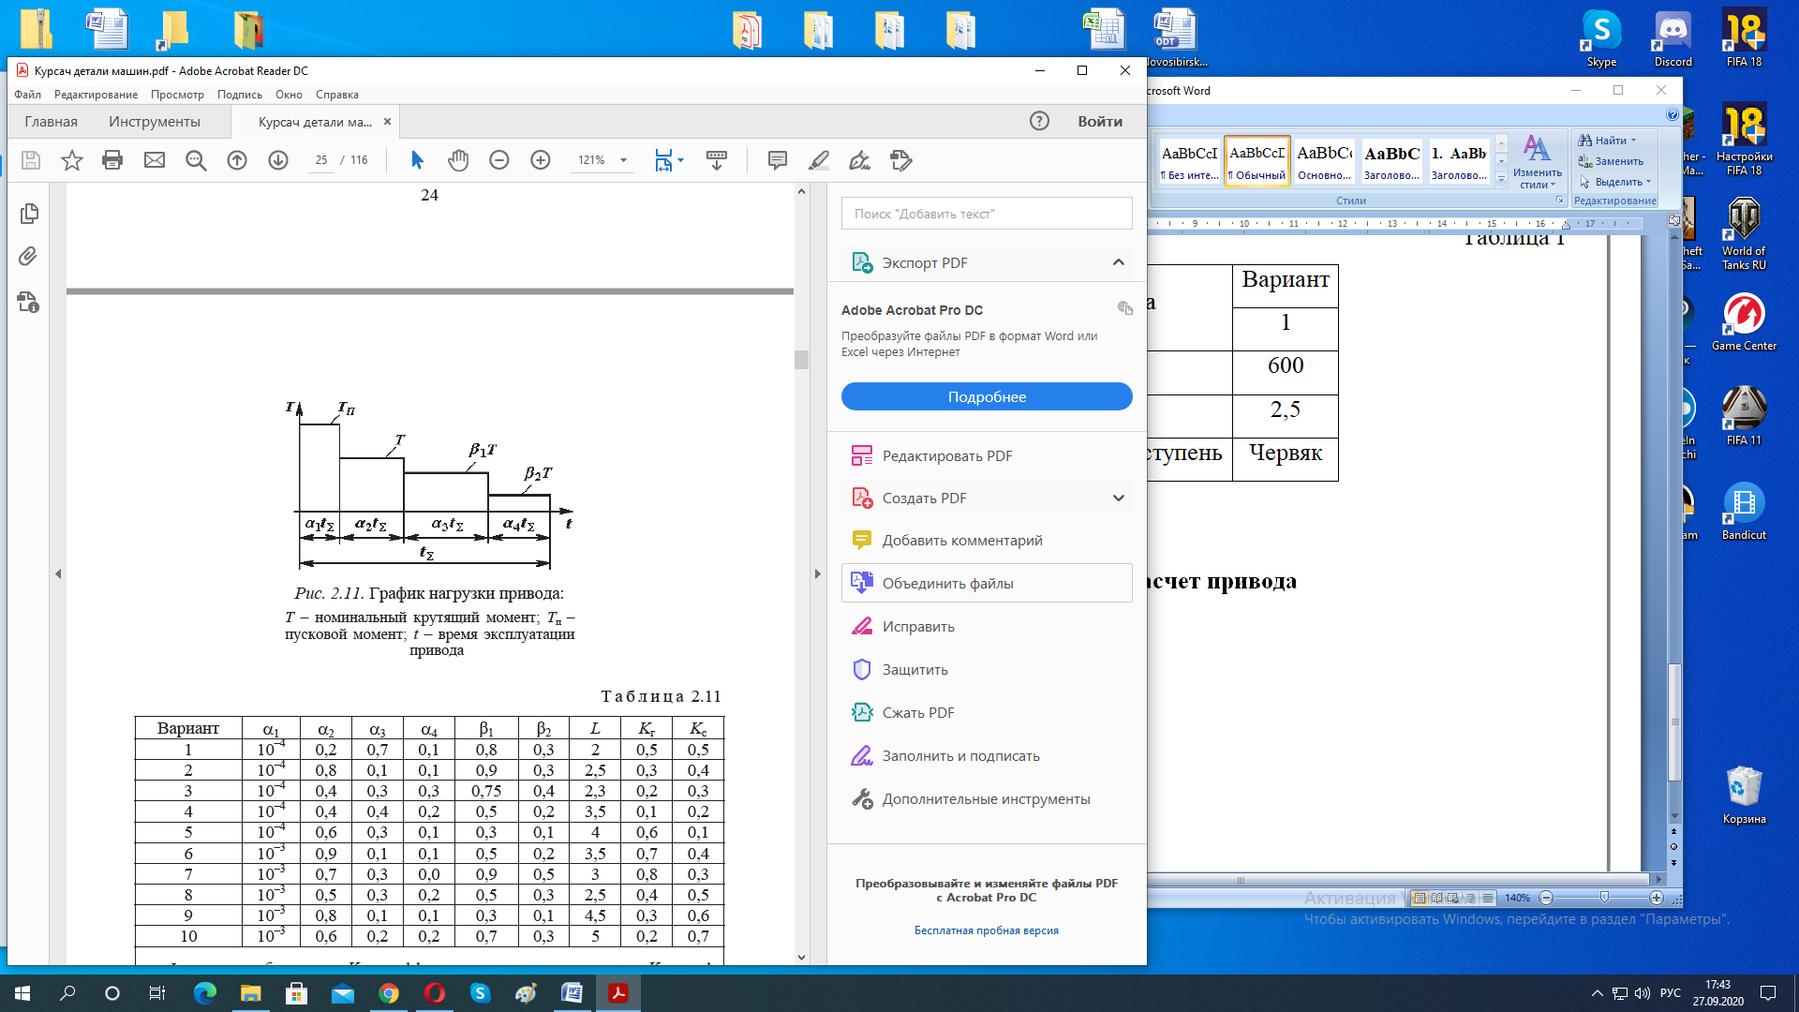Click the Zoom in plus icon
1799x1012 pixels.
[541, 160]
